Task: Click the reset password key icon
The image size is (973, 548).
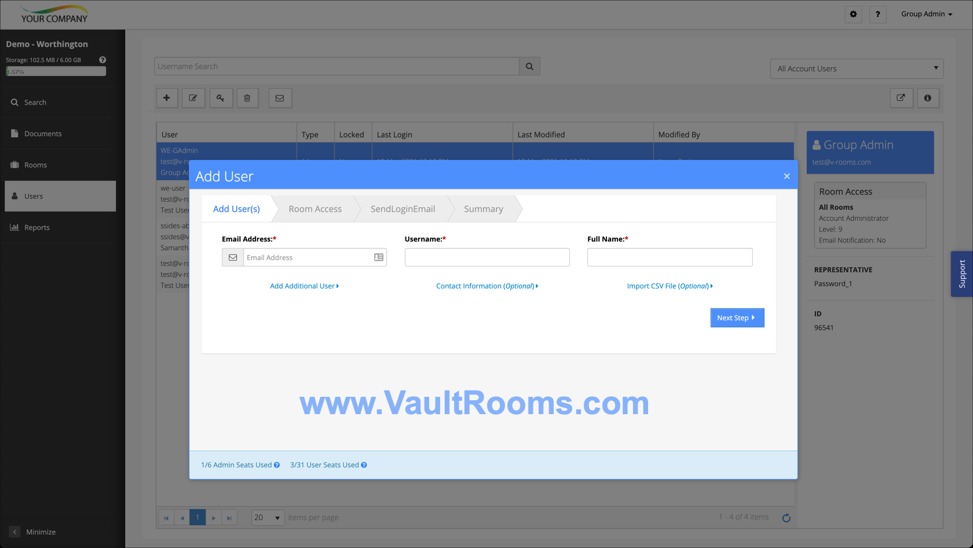Action: (x=221, y=98)
